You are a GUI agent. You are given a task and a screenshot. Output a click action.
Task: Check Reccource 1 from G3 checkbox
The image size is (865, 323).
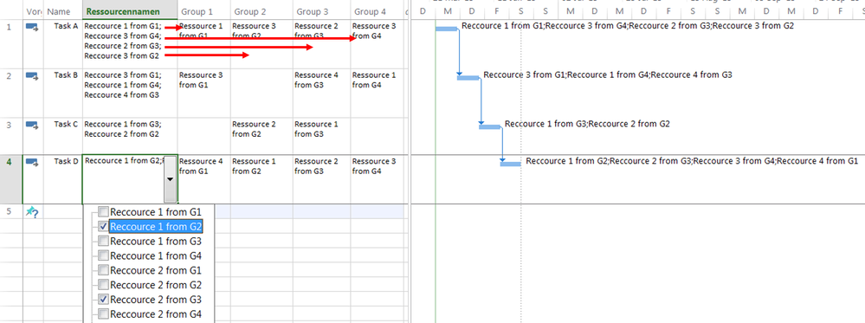tap(103, 242)
